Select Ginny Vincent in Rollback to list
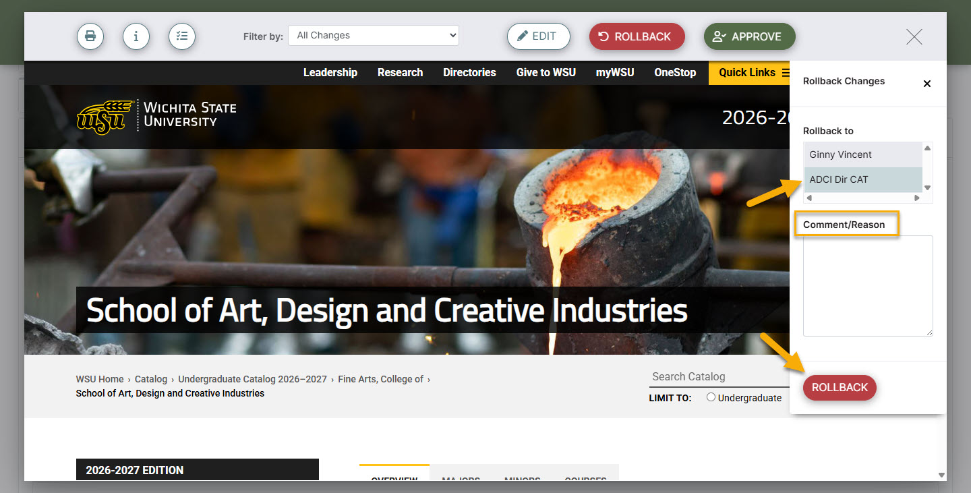 point(863,154)
